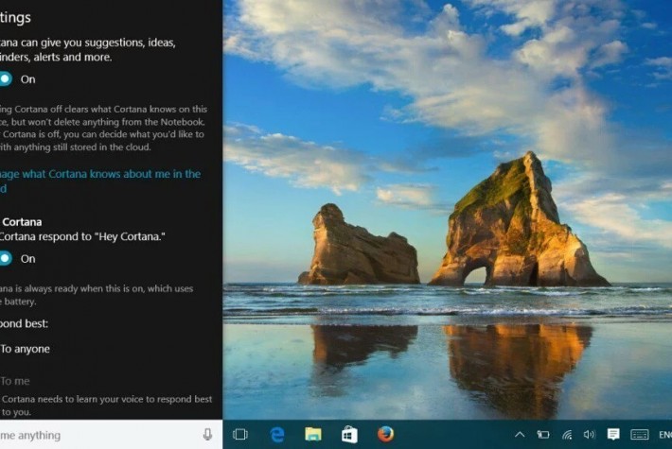This screenshot has height=449, width=672.
Task: Open the Windows Store taskbar icon
Action: coord(349,435)
